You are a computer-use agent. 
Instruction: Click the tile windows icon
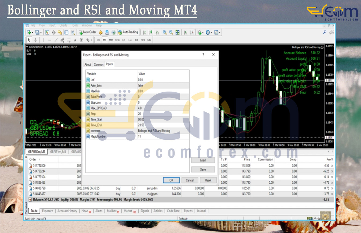coord(177,32)
